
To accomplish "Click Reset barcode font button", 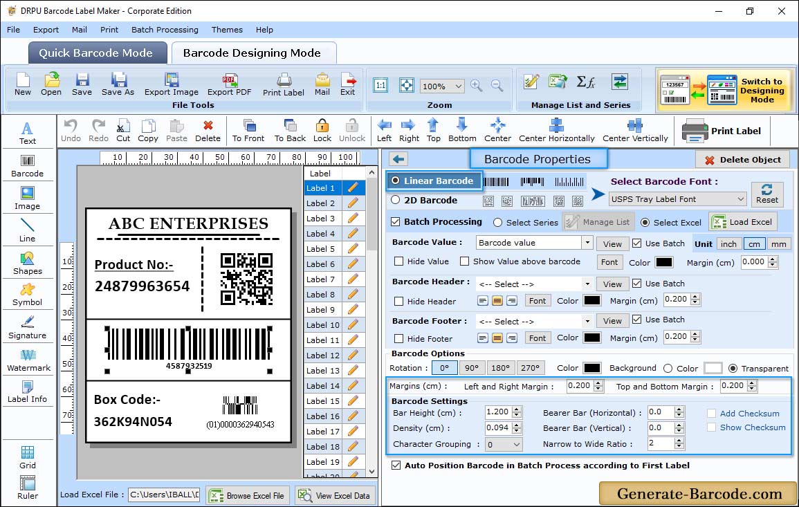I will pos(767,194).
